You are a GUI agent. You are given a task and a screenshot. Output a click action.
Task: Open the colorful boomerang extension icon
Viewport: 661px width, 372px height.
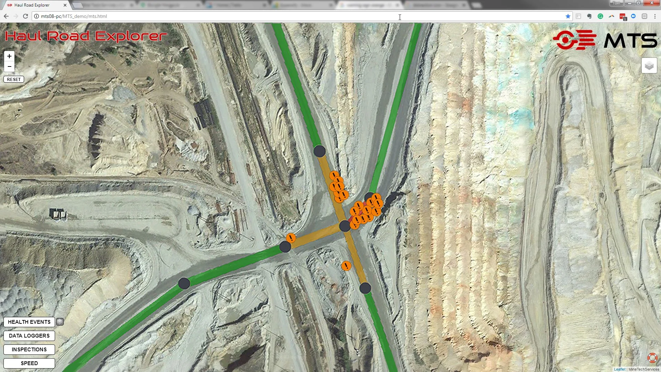pos(611,16)
